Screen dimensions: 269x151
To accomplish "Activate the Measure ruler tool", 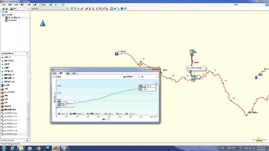I will 82,9.
